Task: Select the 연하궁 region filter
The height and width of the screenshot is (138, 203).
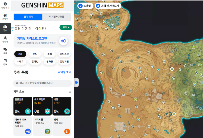Action: [x=50, y=62]
